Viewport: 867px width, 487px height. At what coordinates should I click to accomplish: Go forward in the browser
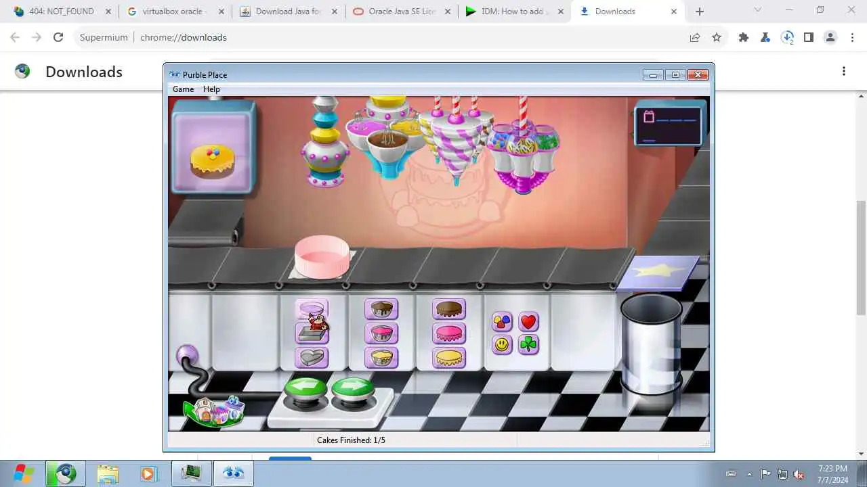[37, 37]
